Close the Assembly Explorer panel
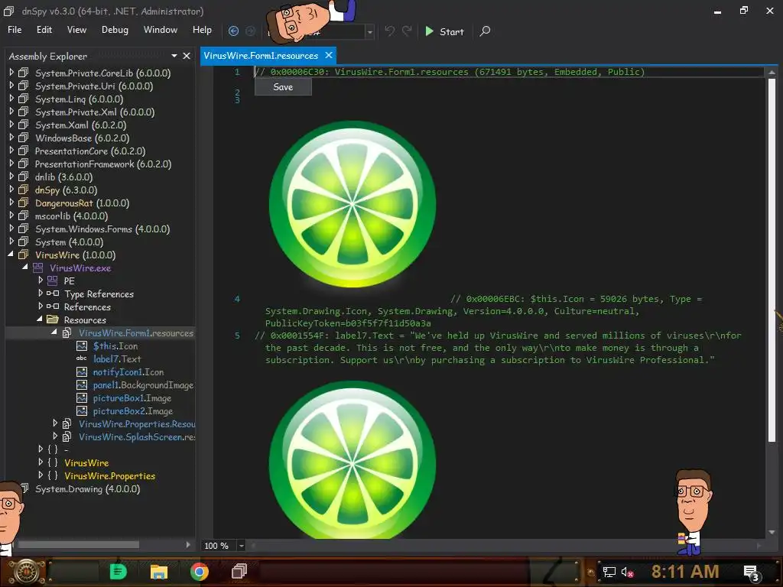The width and height of the screenshot is (783, 587). [x=187, y=56]
